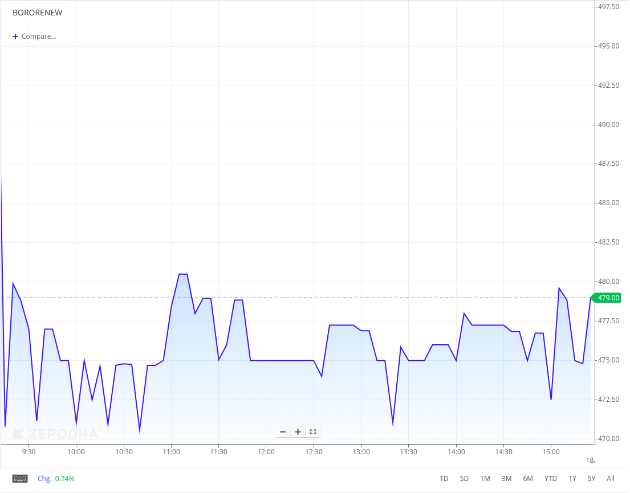Toggle full screen chart icon

coord(312,432)
